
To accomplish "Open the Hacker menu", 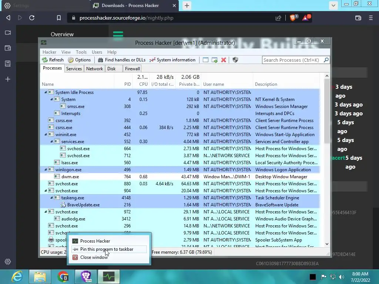I will pos(49,52).
